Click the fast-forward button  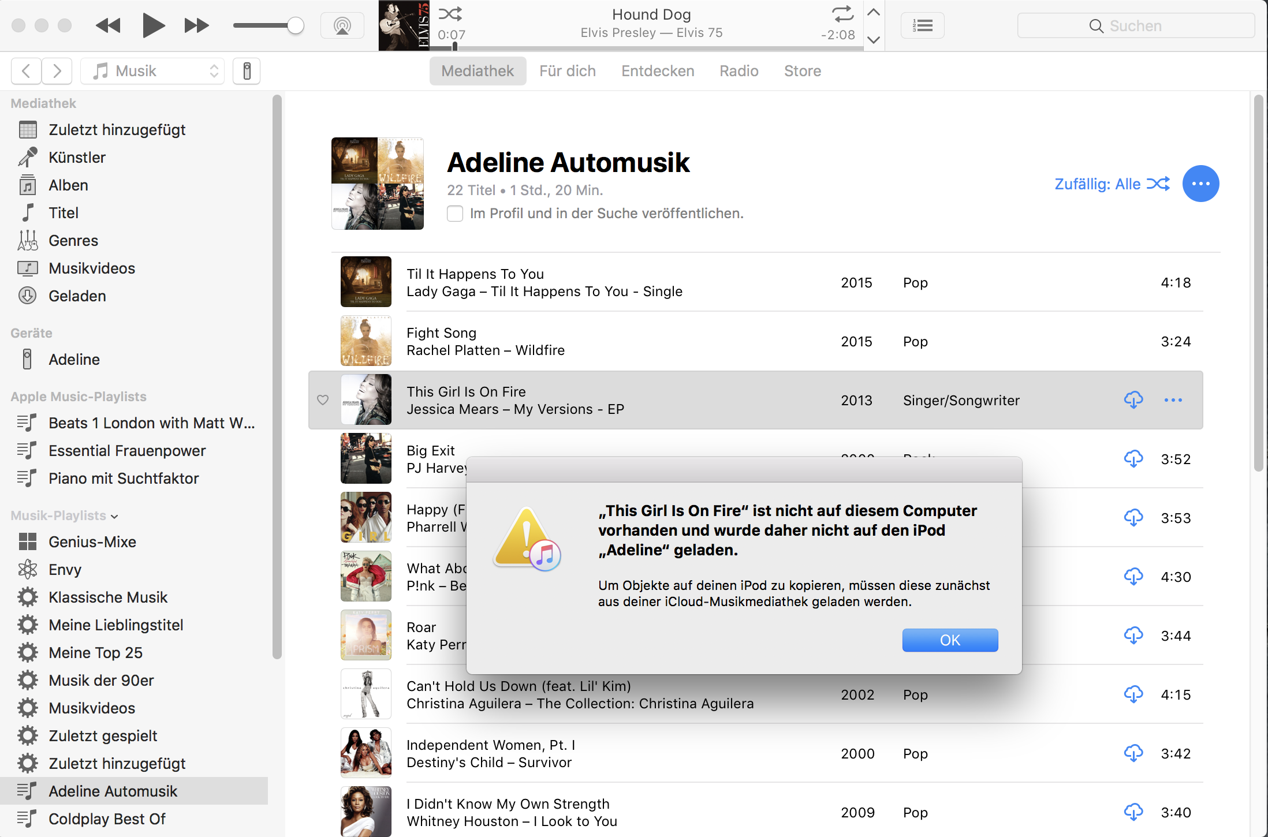tap(196, 25)
